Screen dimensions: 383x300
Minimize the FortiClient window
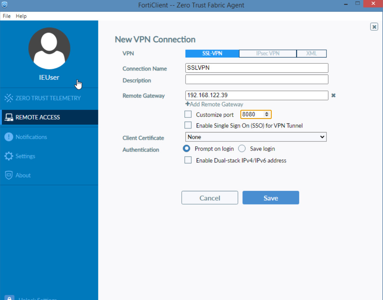(x=346, y=4)
